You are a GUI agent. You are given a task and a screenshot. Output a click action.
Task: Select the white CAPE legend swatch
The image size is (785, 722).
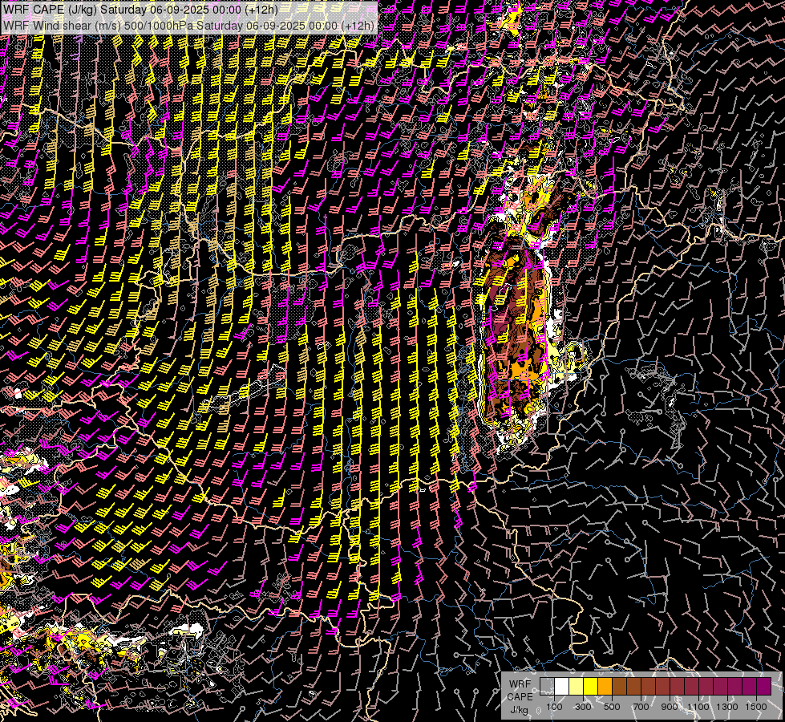pos(561,686)
